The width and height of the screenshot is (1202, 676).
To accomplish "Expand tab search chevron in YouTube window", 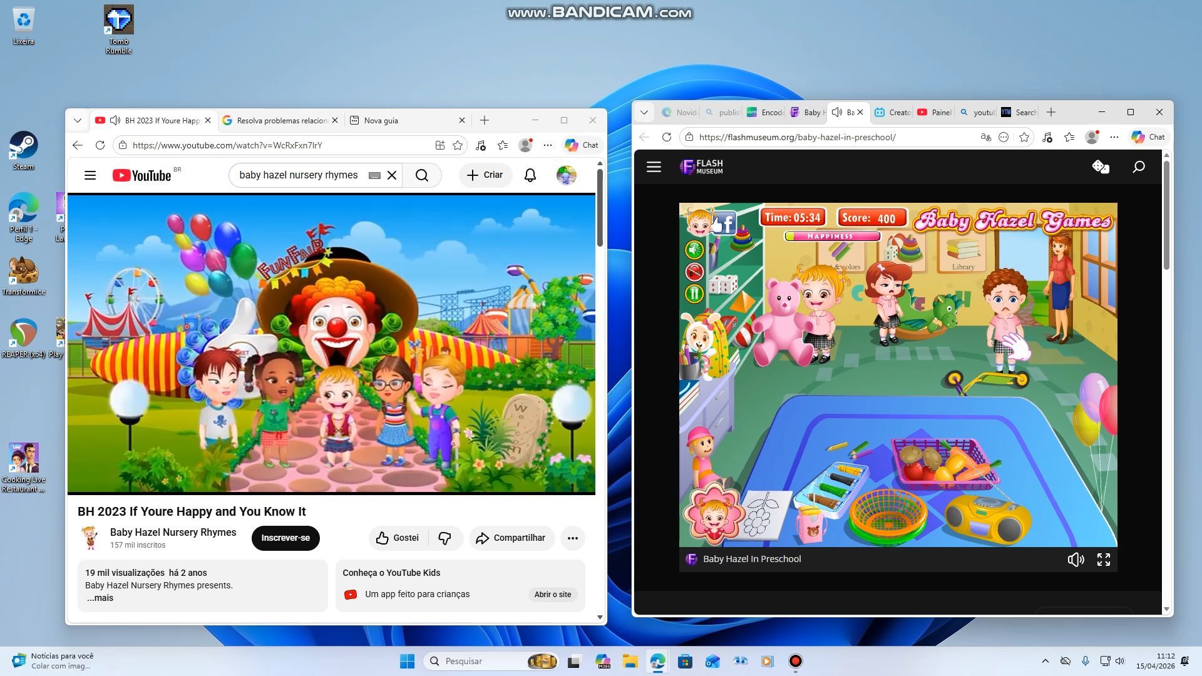I will 78,120.
